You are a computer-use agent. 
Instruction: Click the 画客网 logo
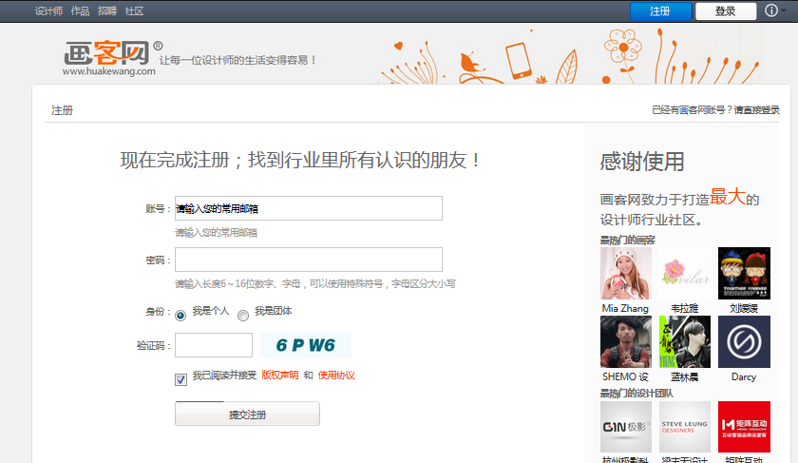point(109,54)
